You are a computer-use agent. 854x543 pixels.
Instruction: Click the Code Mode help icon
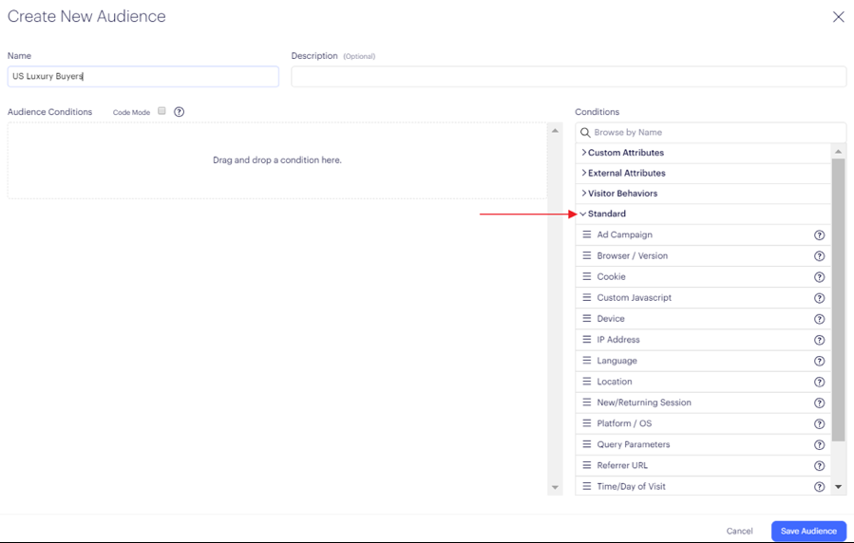pyautogui.click(x=179, y=112)
